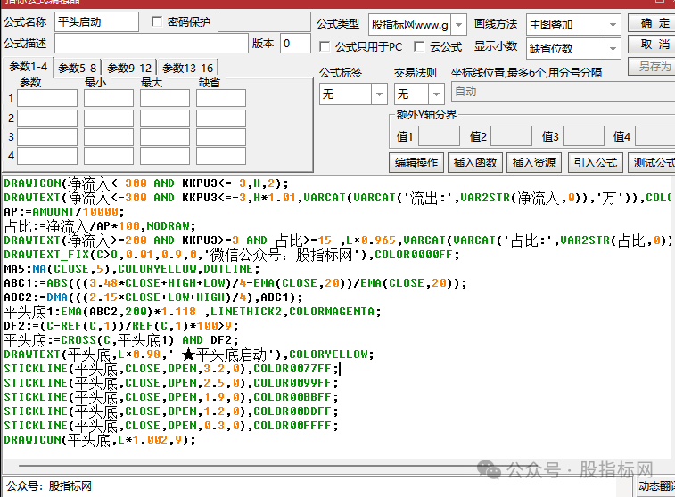Click the 版本 field showing 0

coord(295,44)
